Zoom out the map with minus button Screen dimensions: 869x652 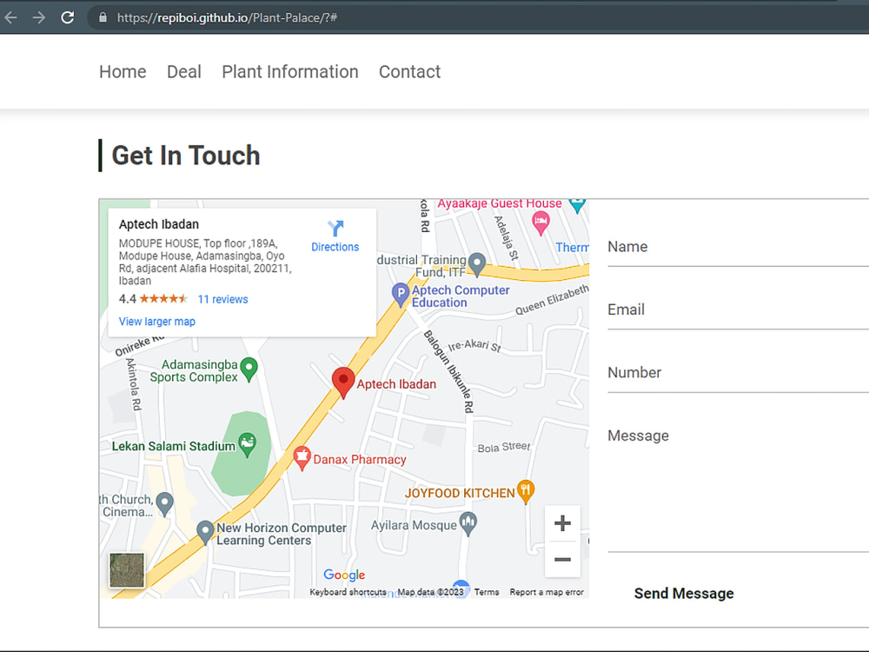(x=562, y=559)
